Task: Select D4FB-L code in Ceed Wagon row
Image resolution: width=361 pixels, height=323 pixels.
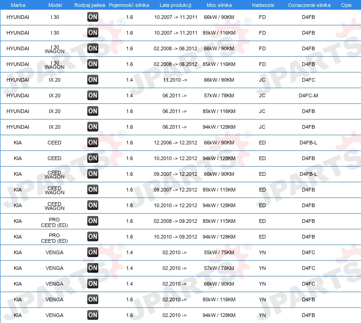Action: (x=308, y=174)
